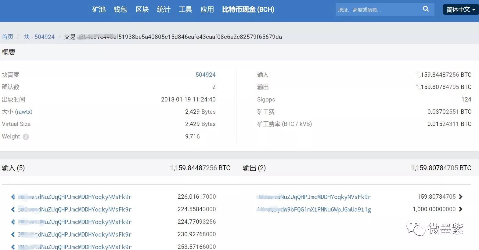Open breadcrumb link 块 - 504924
479x250 pixels.
click(x=39, y=37)
